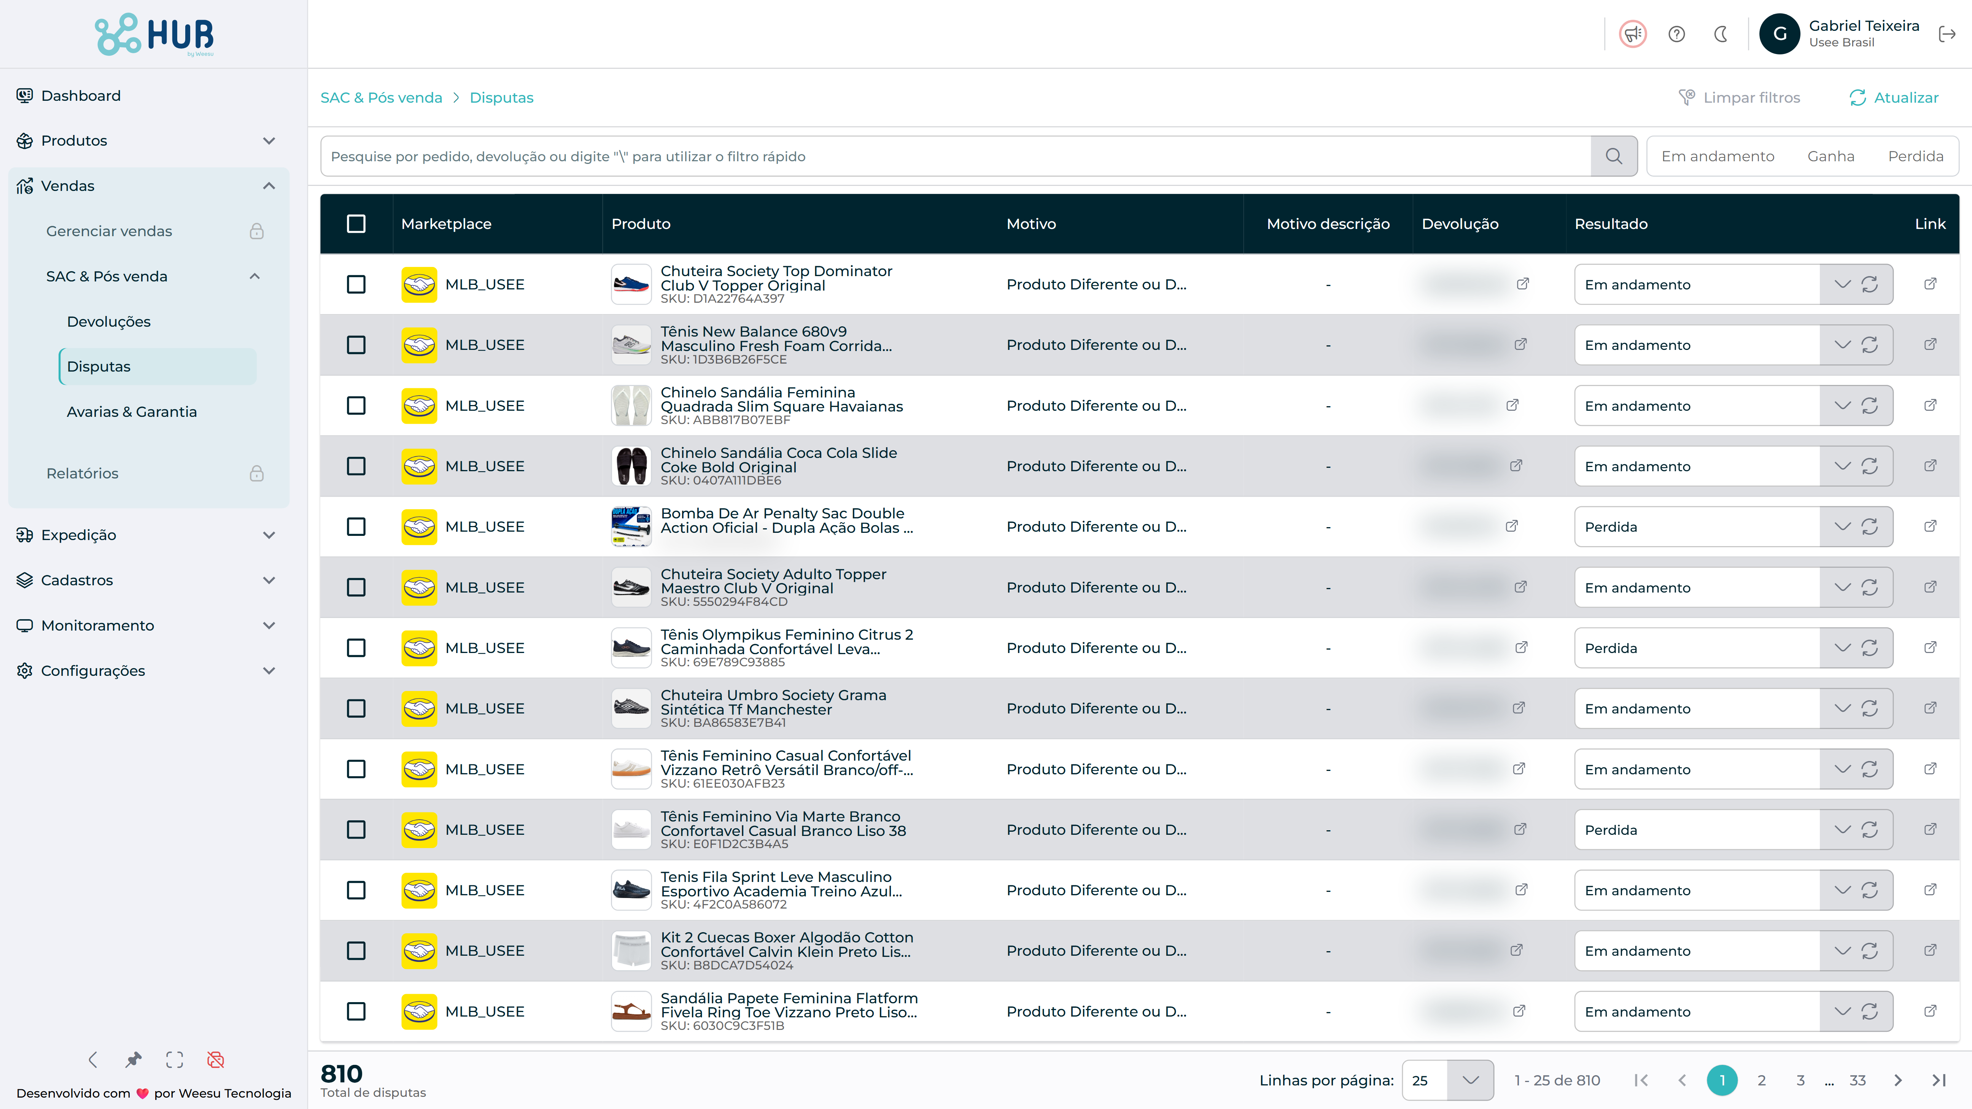Refresh result for Chuteira Society Top Dominator row
Screen dimensions: 1972x1109
(x=1869, y=285)
